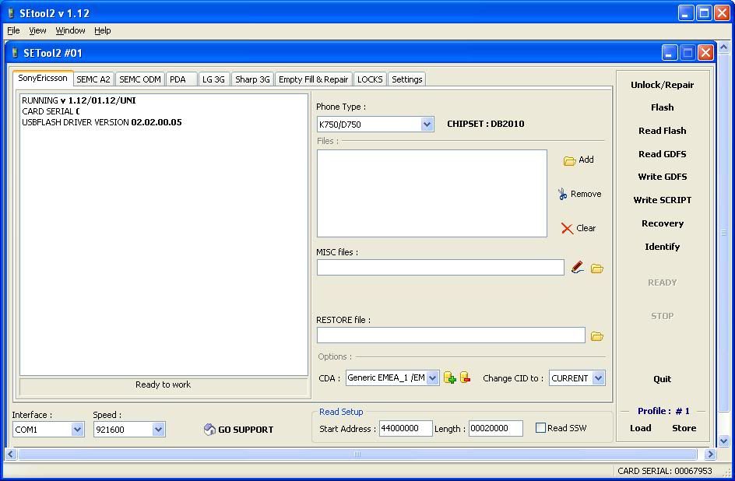The image size is (735, 481).
Task: Click the Quit button
Action: click(x=662, y=379)
